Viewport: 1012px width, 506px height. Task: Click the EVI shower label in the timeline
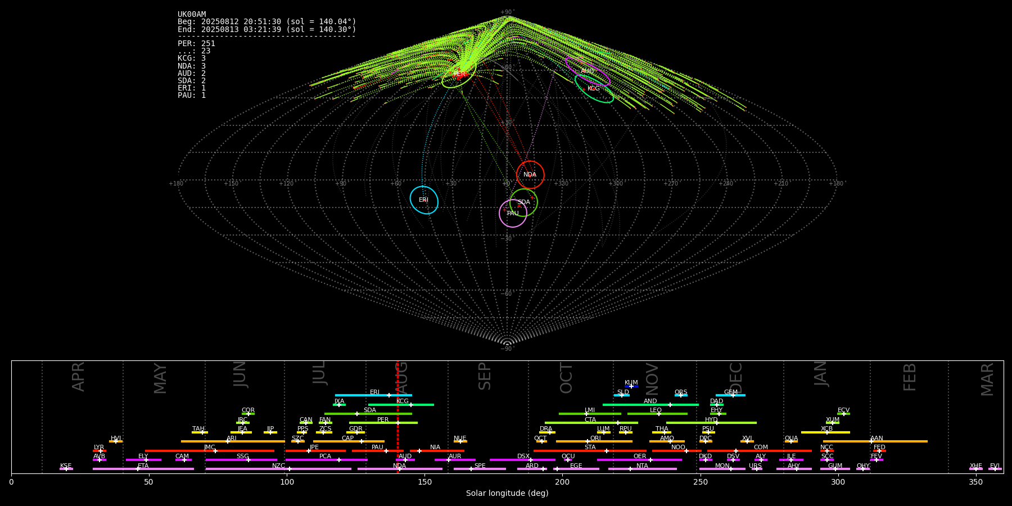coord(995,466)
